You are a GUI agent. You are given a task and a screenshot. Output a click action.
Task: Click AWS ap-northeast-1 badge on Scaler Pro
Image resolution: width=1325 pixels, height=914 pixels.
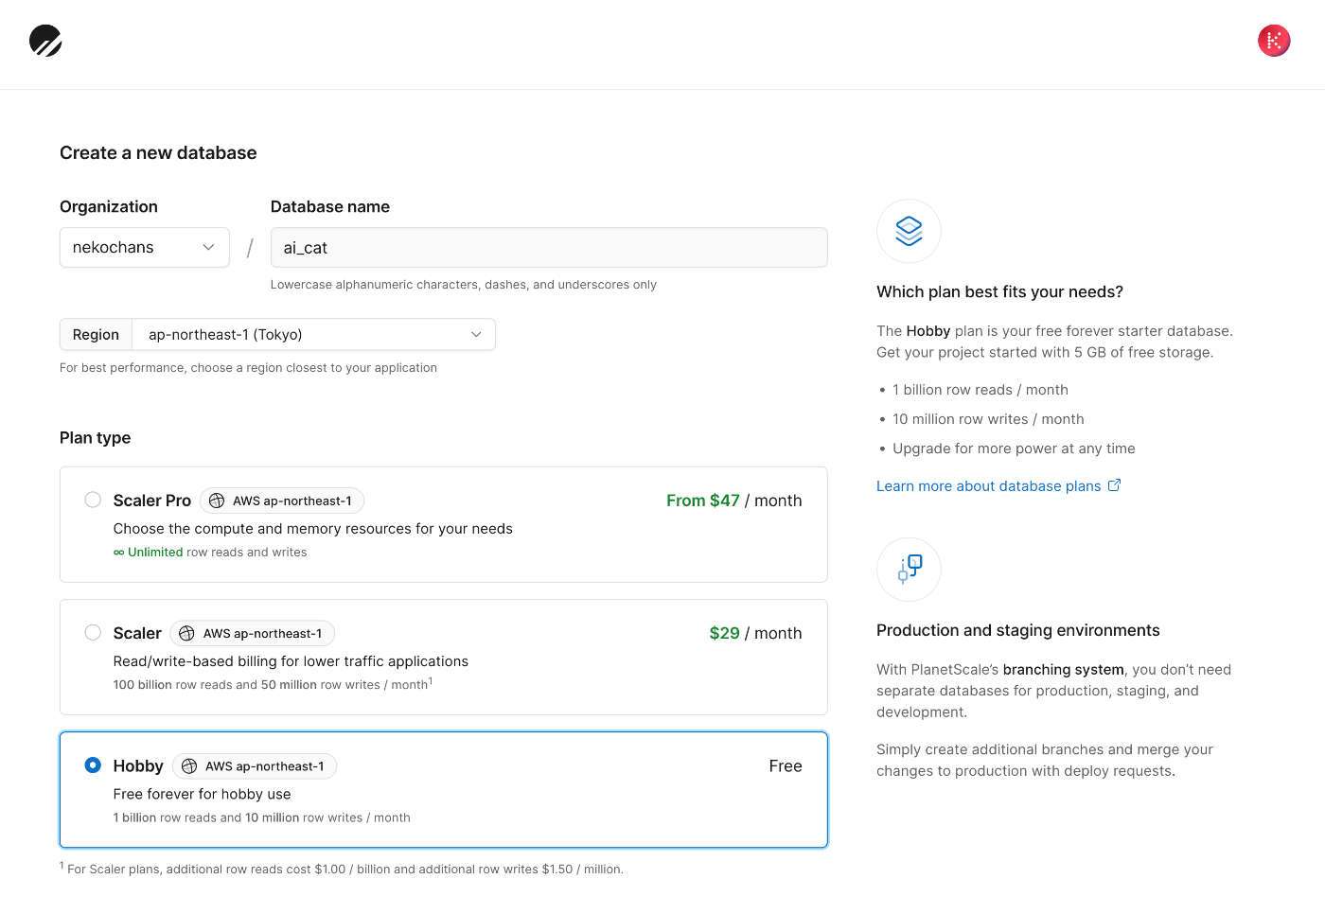pos(282,501)
